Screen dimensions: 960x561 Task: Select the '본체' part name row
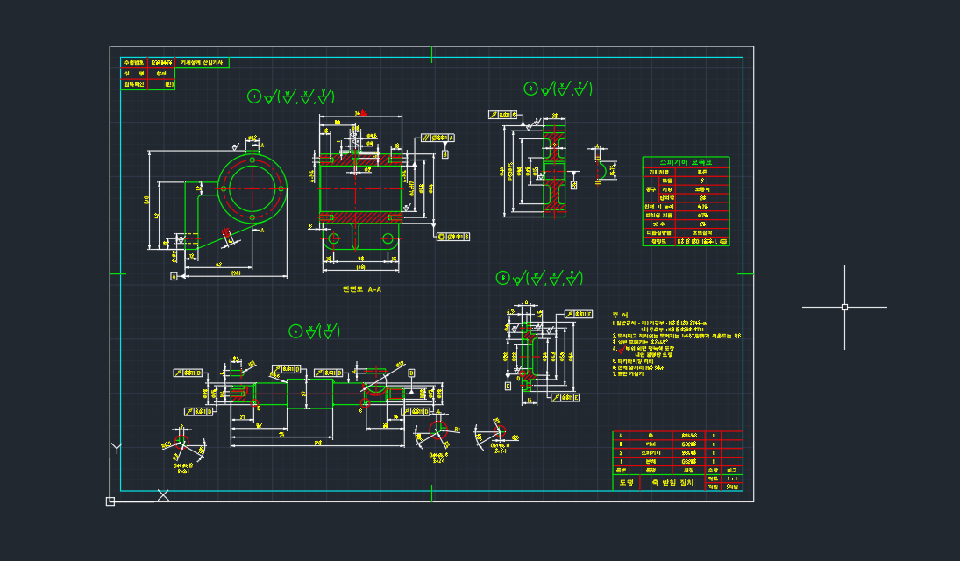point(651,461)
